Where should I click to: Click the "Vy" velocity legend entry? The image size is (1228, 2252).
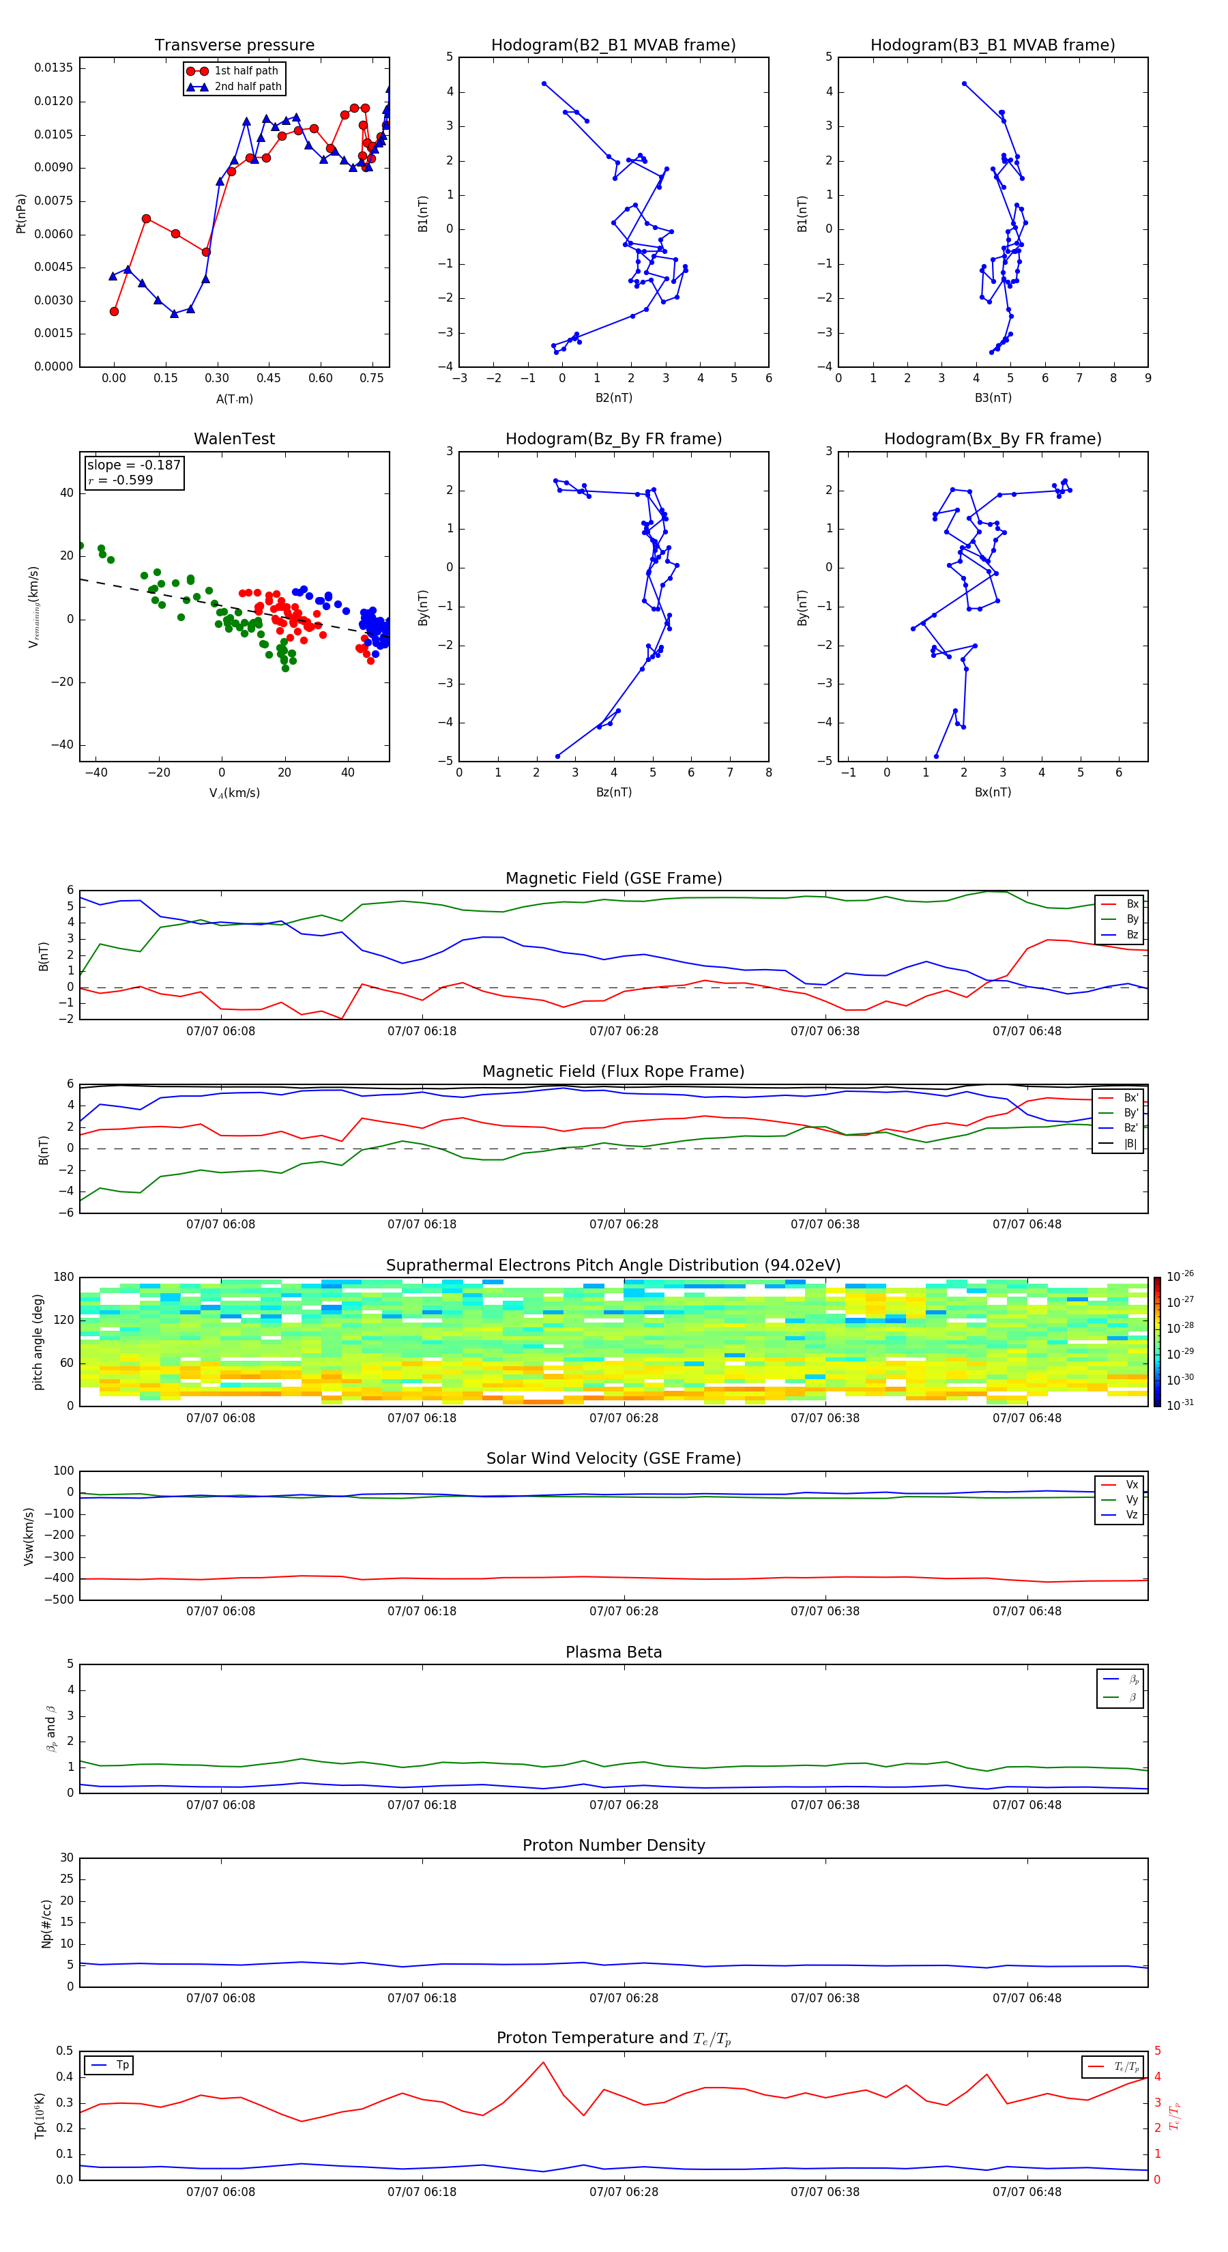(x=1120, y=1500)
